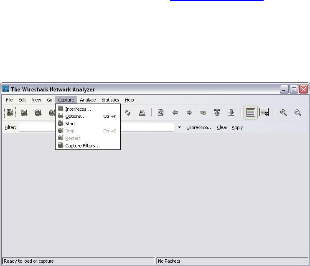Screen dimensions: 310x266
Task: Click the zoom out toolbar icon
Action: pyautogui.click(x=298, y=112)
